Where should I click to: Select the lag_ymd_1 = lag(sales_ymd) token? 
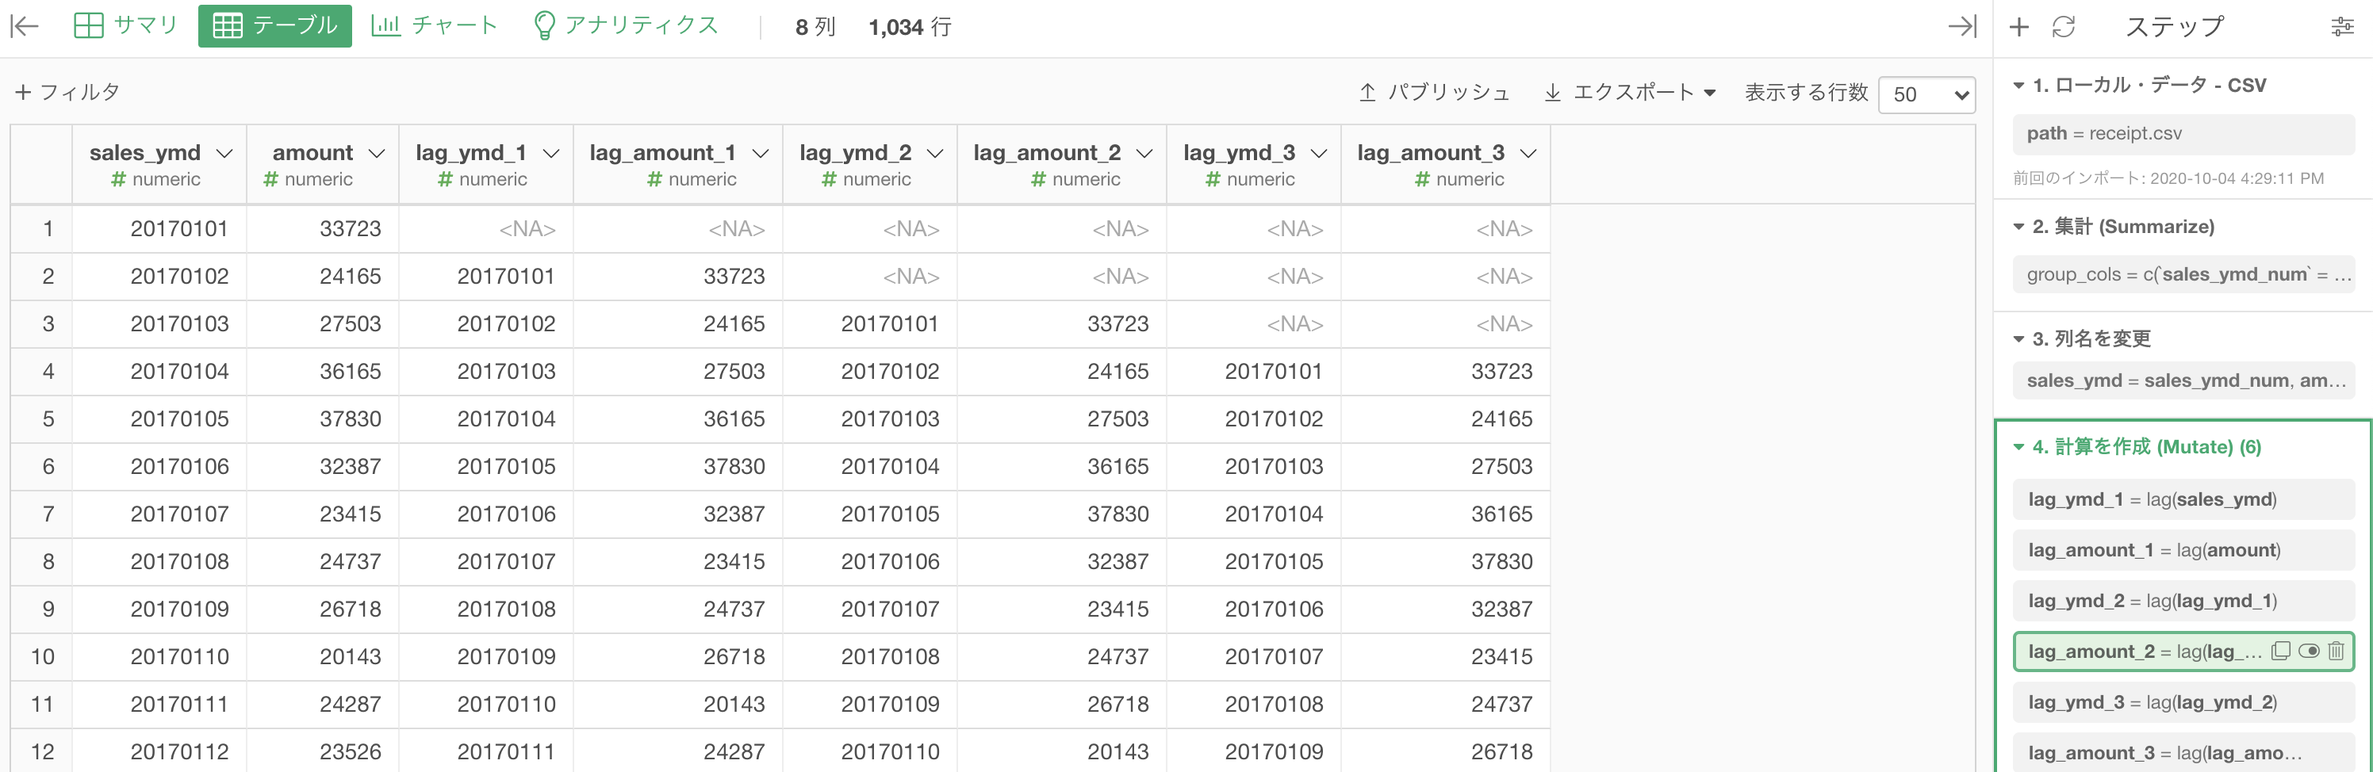pyautogui.click(x=2183, y=499)
